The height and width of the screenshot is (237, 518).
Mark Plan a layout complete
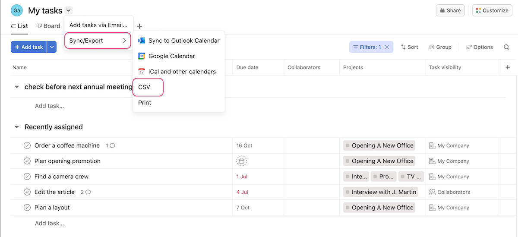point(27,208)
